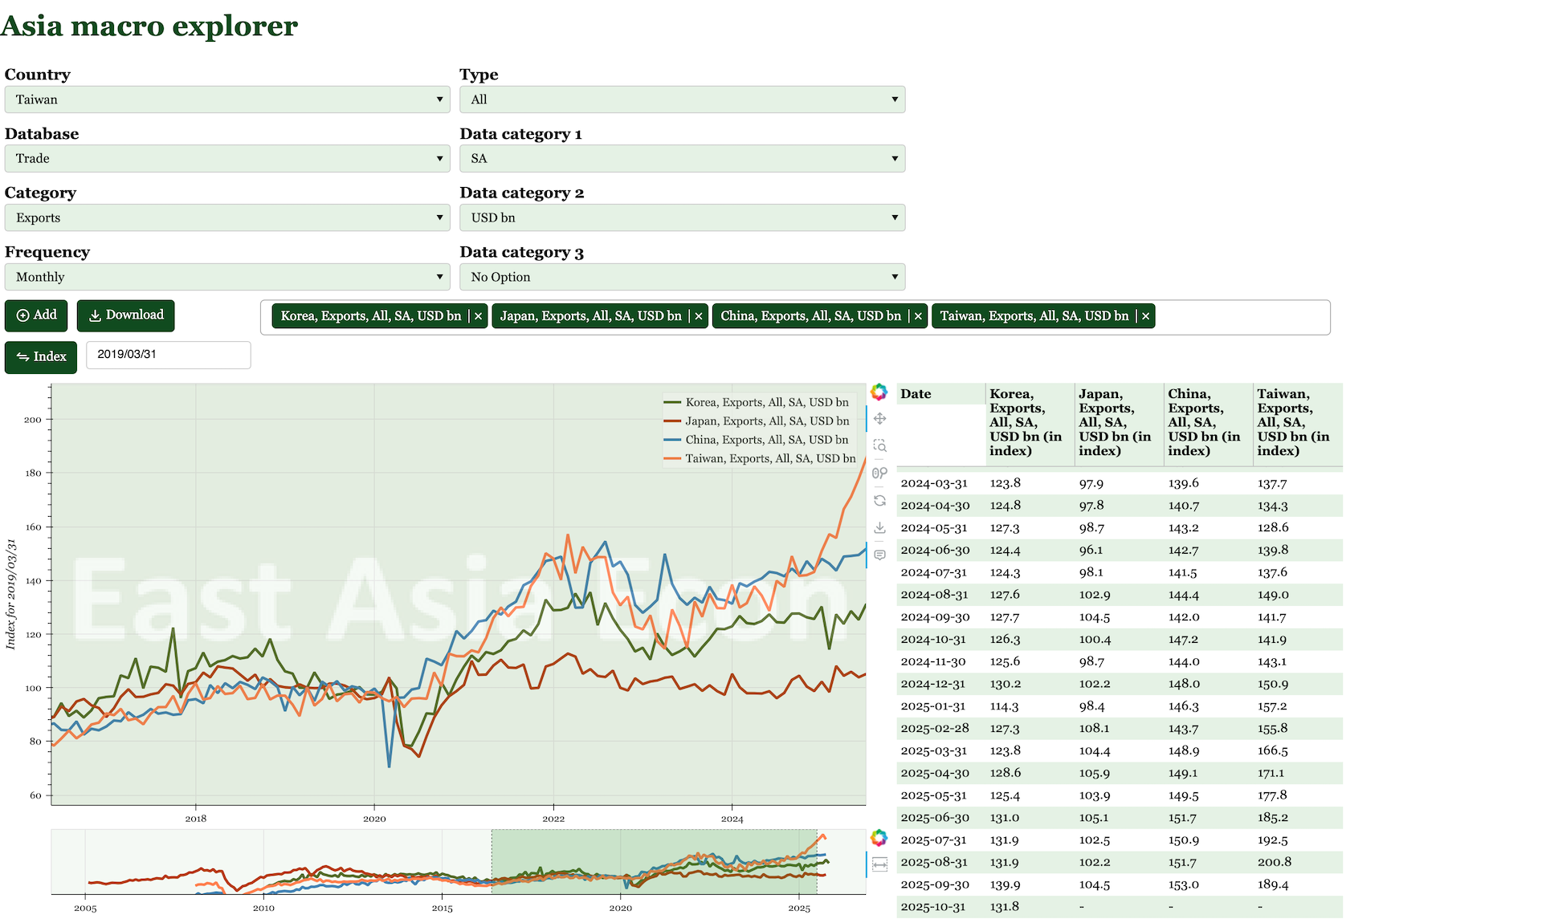
Task: Toggle the Hover tooltip tool
Action: click(x=879, y=555)
